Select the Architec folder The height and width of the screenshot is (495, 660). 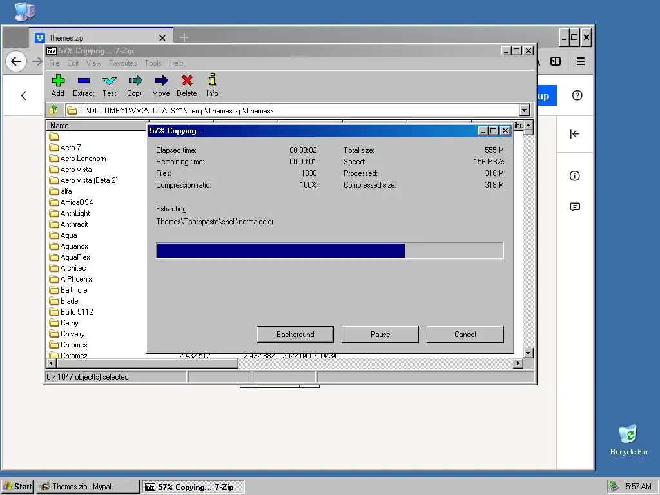coord(67,267)
